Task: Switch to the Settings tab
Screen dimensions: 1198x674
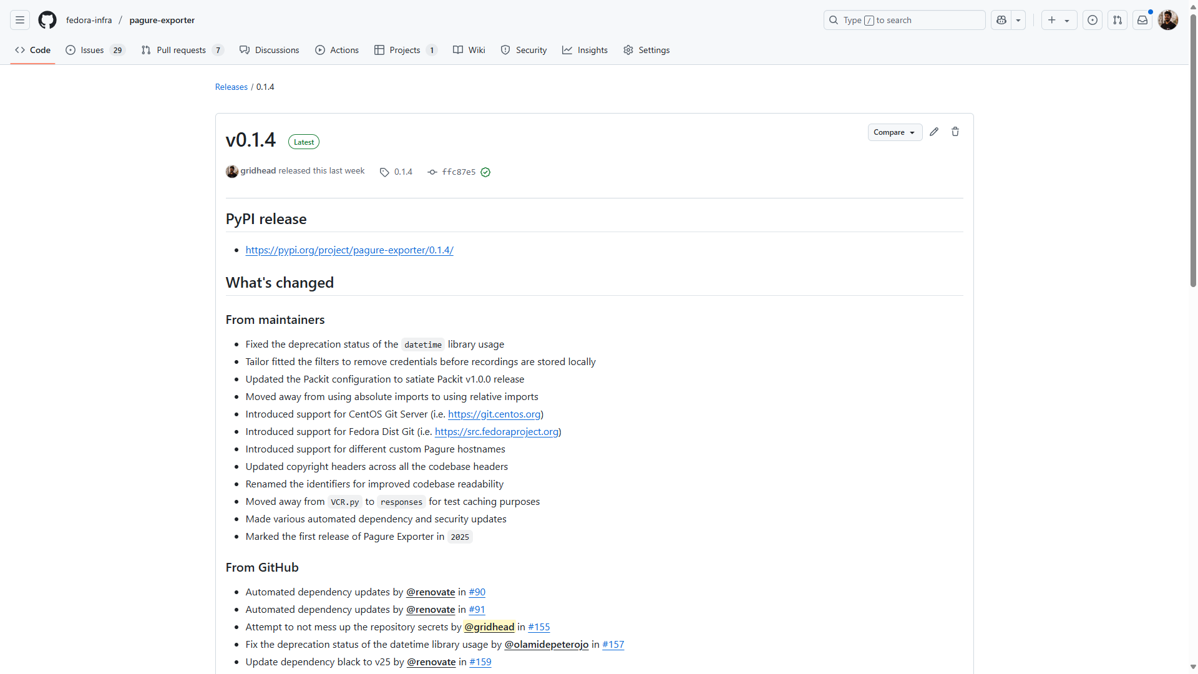Action: pos(647,50)
